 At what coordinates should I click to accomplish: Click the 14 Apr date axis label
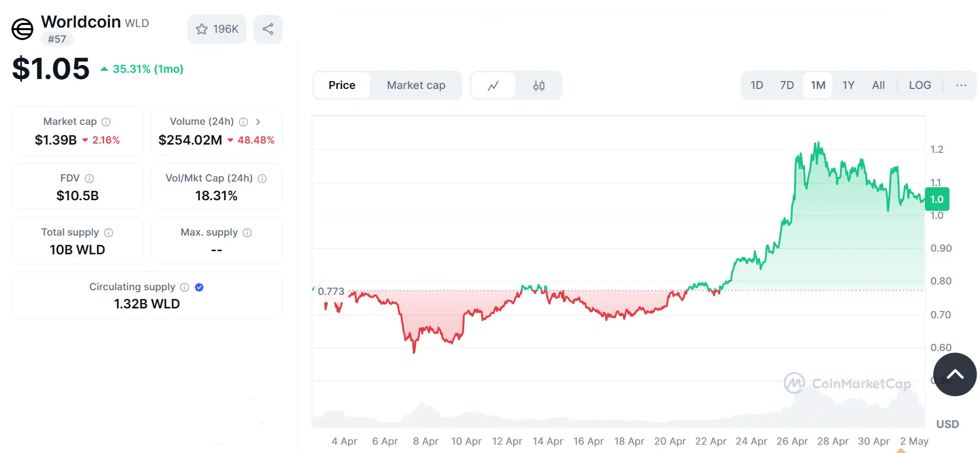tap(548, 441)
